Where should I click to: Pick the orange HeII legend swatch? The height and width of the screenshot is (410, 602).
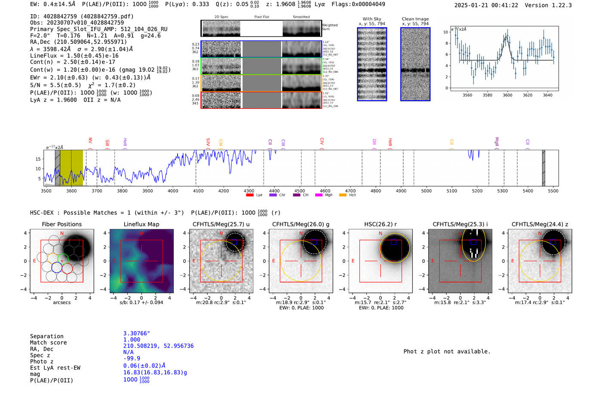pyautogui.click(x=343, y=195)
